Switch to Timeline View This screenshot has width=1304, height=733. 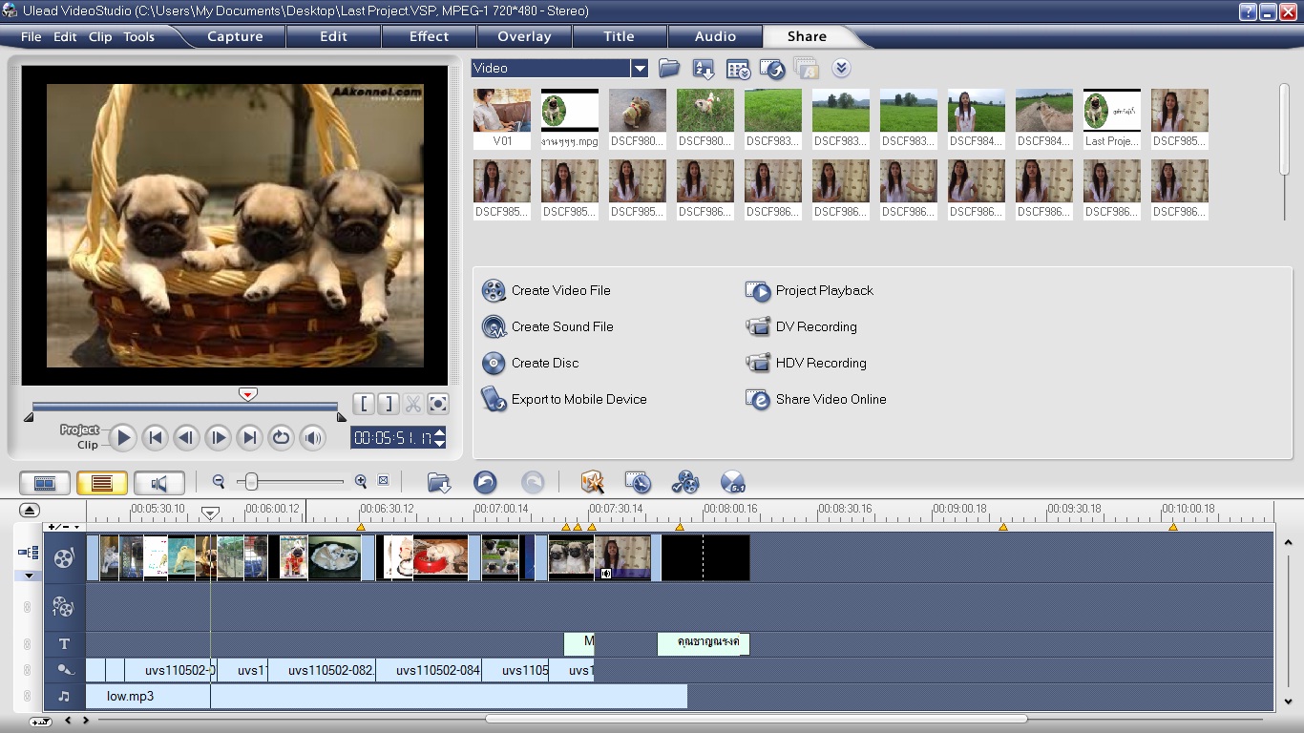click(x=102, y=483)
